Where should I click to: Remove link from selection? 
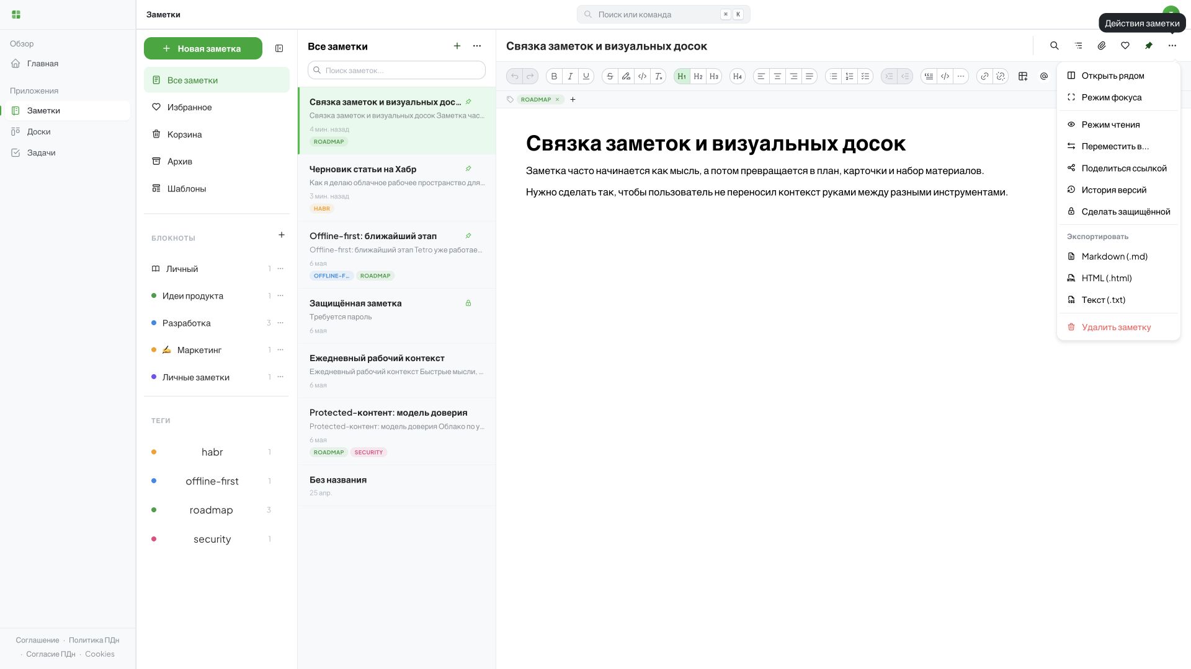pos(1001,76)
